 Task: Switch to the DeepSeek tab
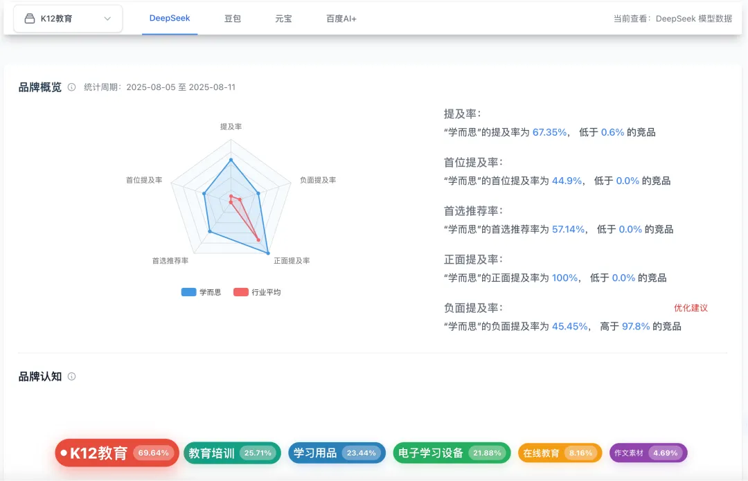170,18
